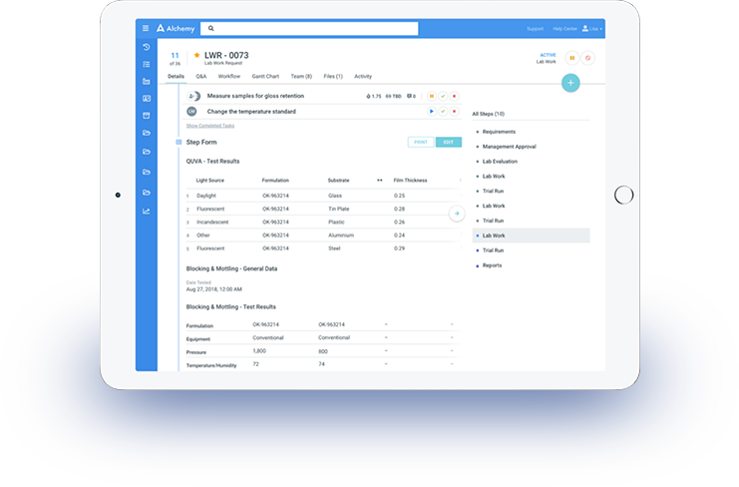Click the Support link
739x487 pixels.
pyautogui.click(x=535, y=29)
